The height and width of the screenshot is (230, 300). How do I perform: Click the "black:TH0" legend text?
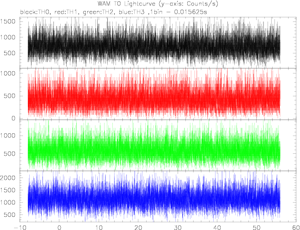[x=36, y=12]
